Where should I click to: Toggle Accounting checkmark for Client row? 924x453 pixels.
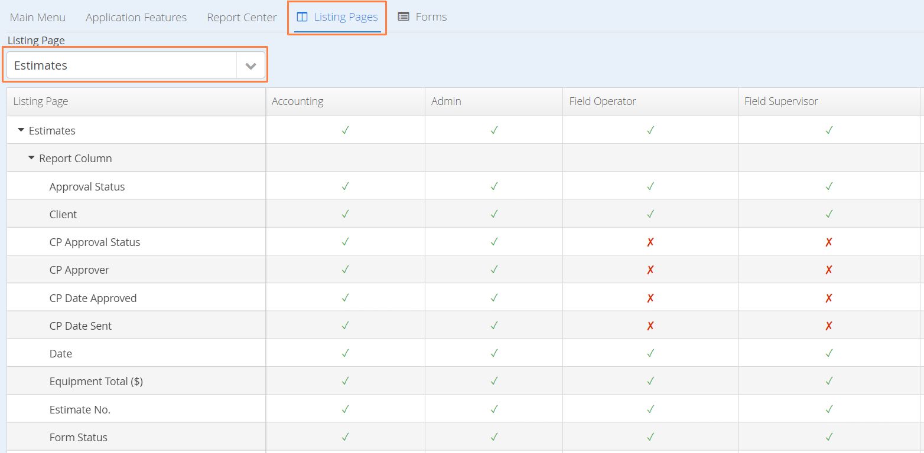pos(346,214)
